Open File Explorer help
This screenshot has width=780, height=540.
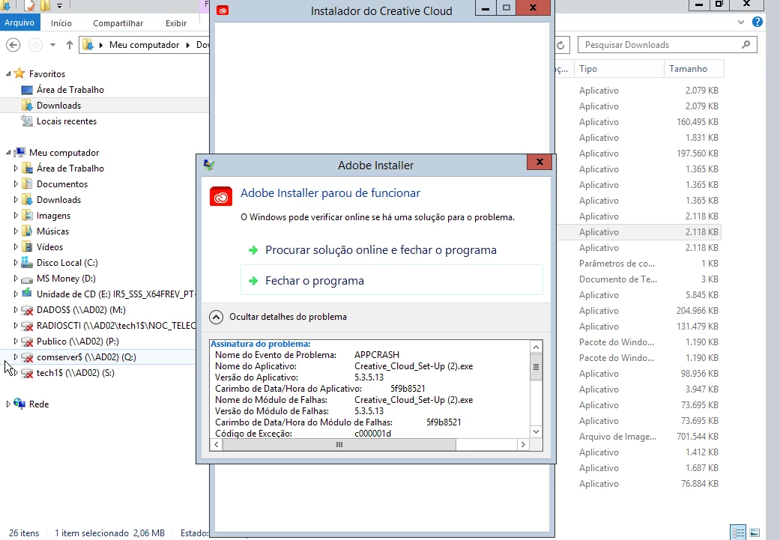(x=757, y=22)
